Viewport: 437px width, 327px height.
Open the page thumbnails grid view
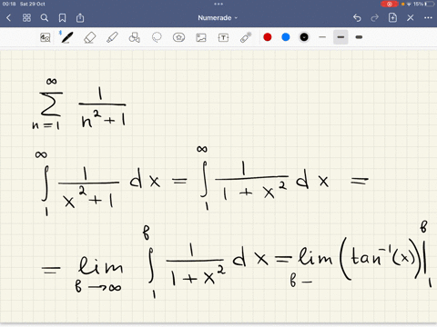pos(26,18)
